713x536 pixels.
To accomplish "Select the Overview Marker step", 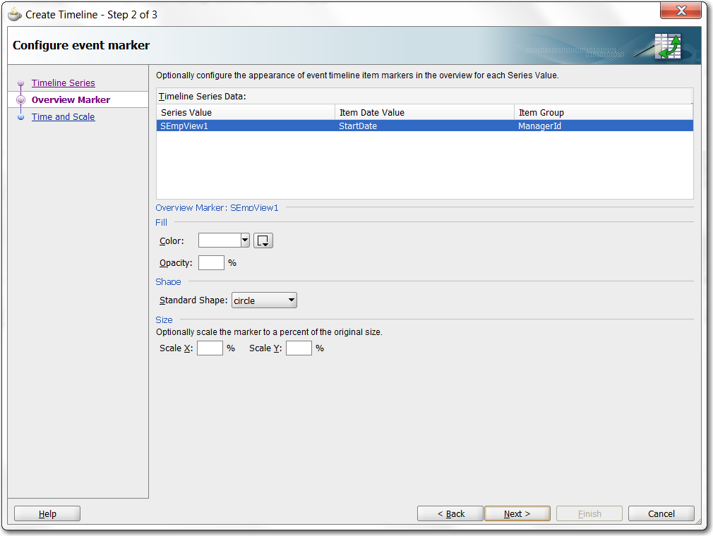I will point(71,99).
